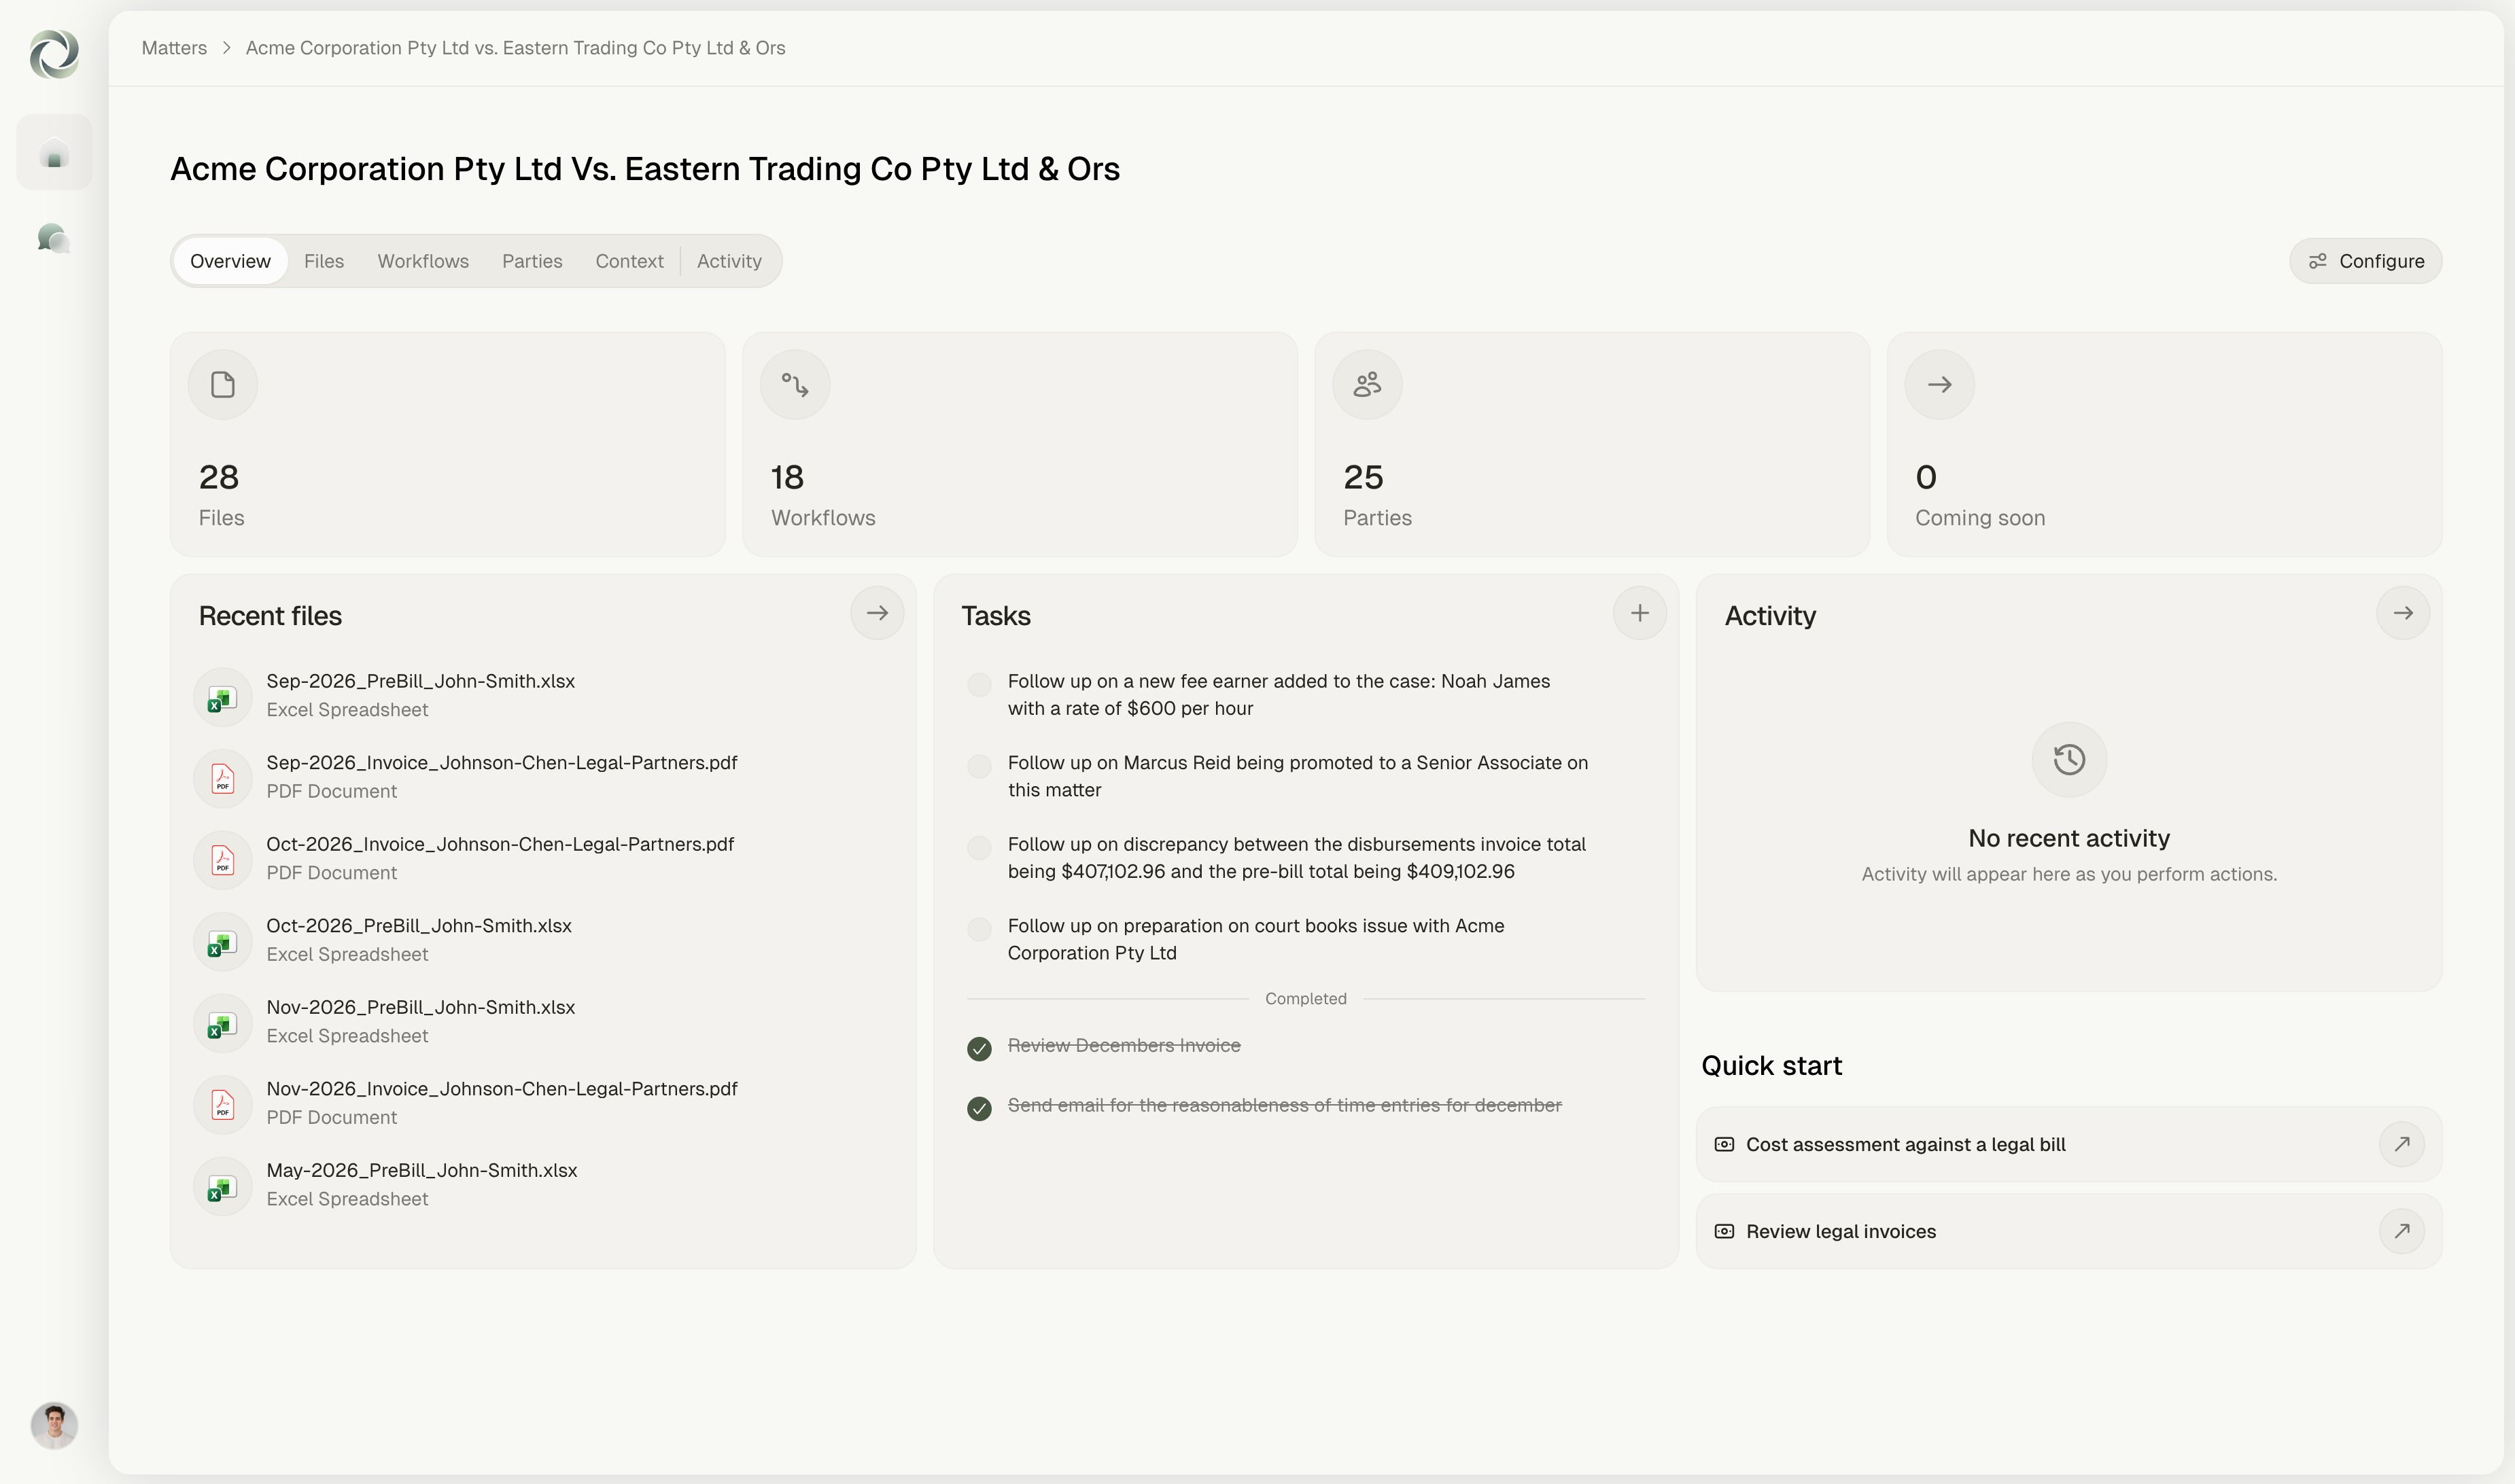Open the chat bubbles sidebar icon
The height and width of the screenshot is (1484, 2515).
54,238
